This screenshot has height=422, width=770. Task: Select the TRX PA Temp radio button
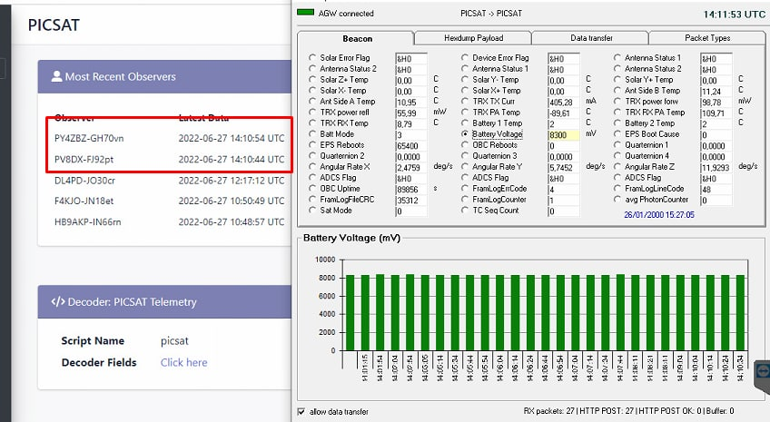pos(465,112)
